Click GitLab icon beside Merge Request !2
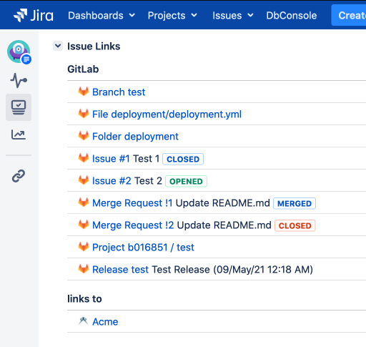 (84, 225)
